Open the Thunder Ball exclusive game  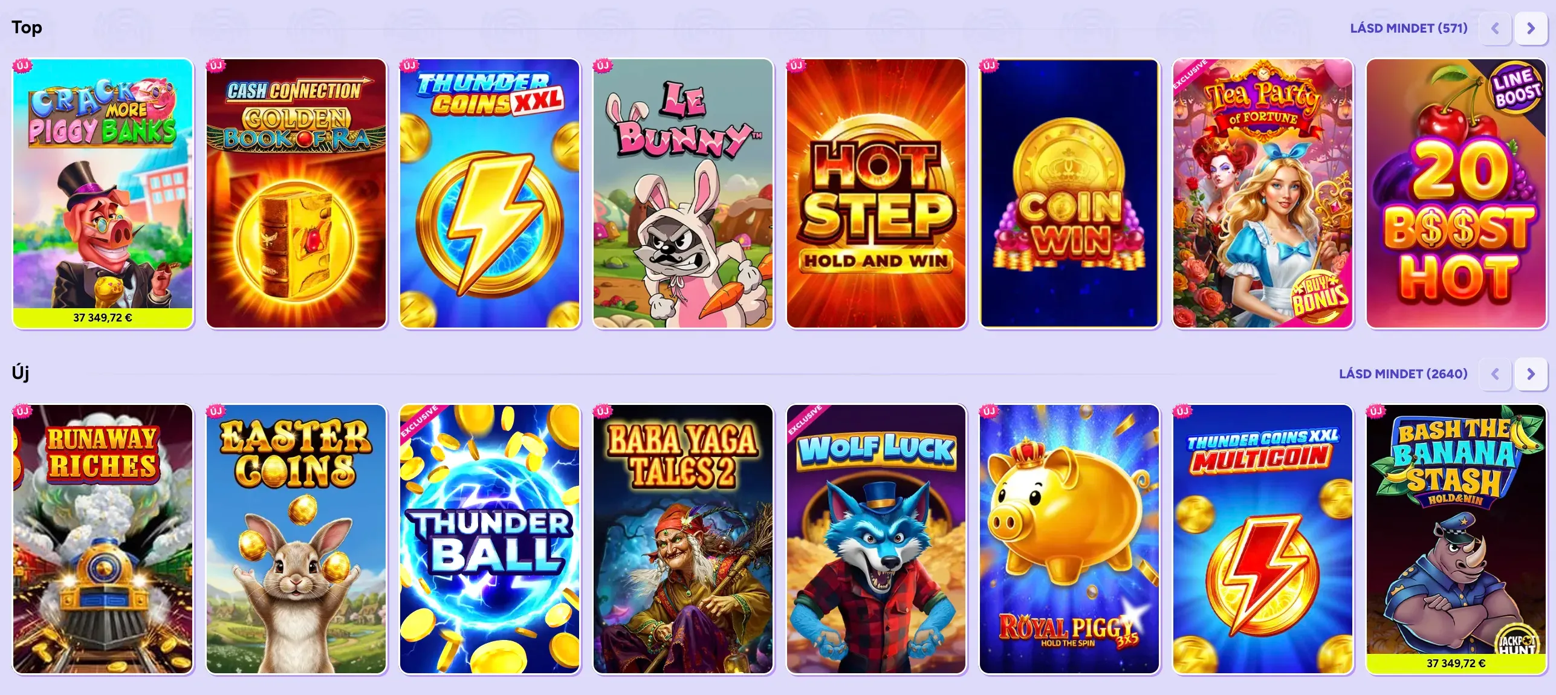(x=490, y=539)
